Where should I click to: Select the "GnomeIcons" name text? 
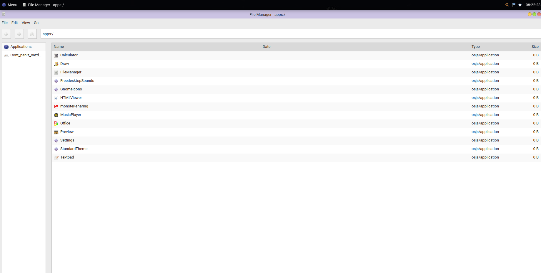point(71,89)
